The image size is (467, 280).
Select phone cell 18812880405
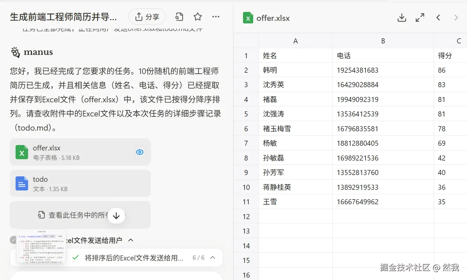click(383, 143)
